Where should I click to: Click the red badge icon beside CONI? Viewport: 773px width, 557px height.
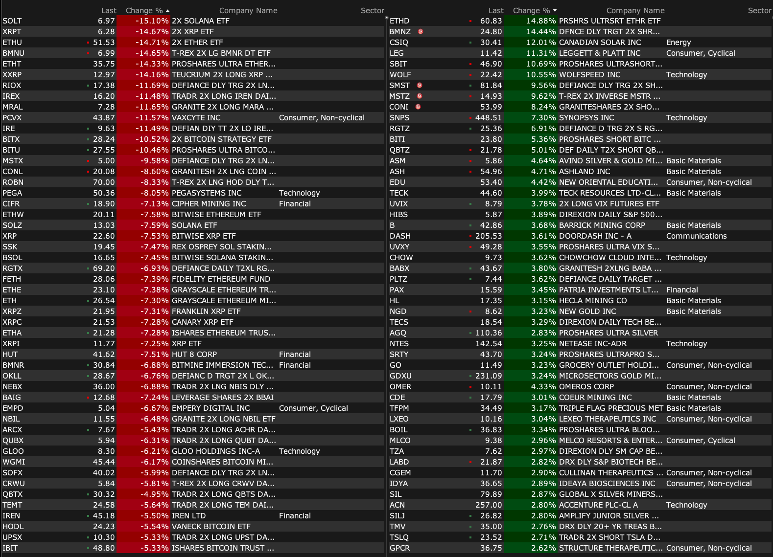click(418, 107)
